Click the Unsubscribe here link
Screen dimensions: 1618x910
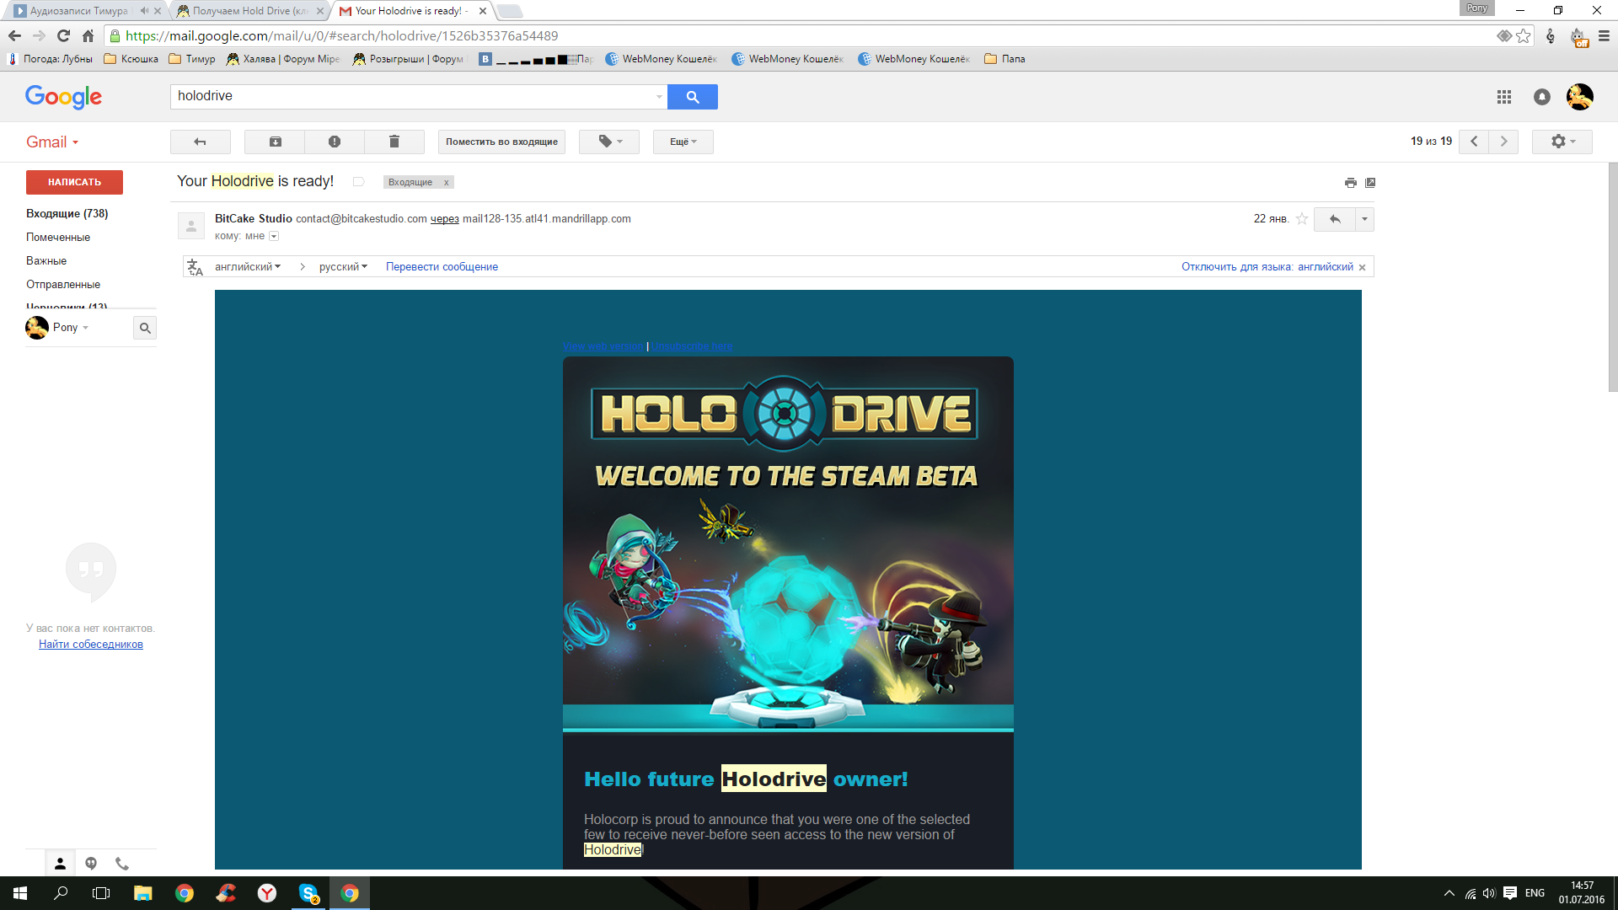(692, 346)
